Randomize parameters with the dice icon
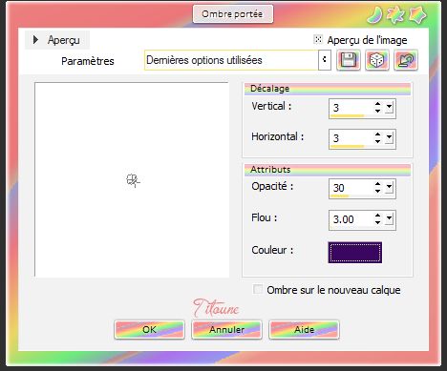447x371 pixels. 377,60
